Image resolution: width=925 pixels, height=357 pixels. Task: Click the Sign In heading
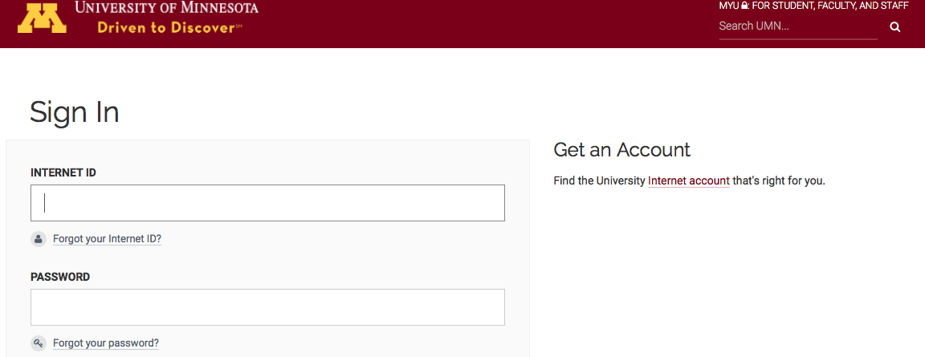[75, 112]
